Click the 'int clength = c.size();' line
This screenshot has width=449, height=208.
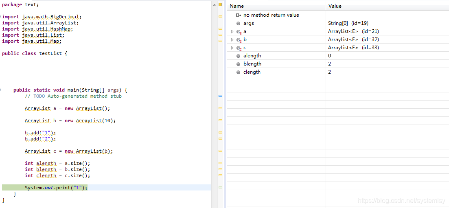[x=57, y=175]
